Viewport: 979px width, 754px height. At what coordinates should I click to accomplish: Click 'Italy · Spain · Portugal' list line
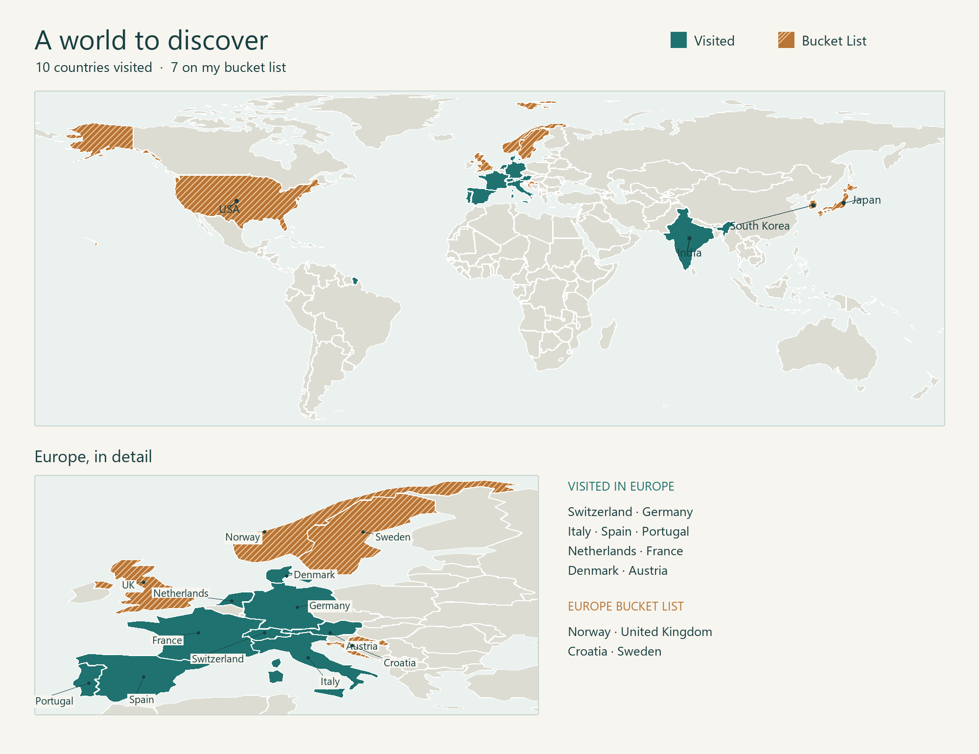coord(628,532)
